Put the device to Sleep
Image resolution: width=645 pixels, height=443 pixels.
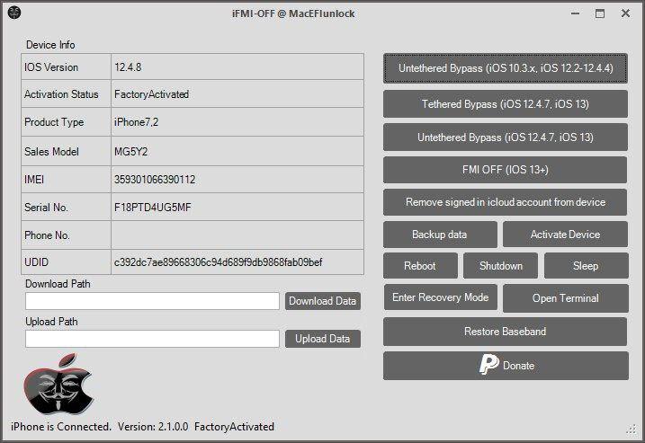point(587,266)
